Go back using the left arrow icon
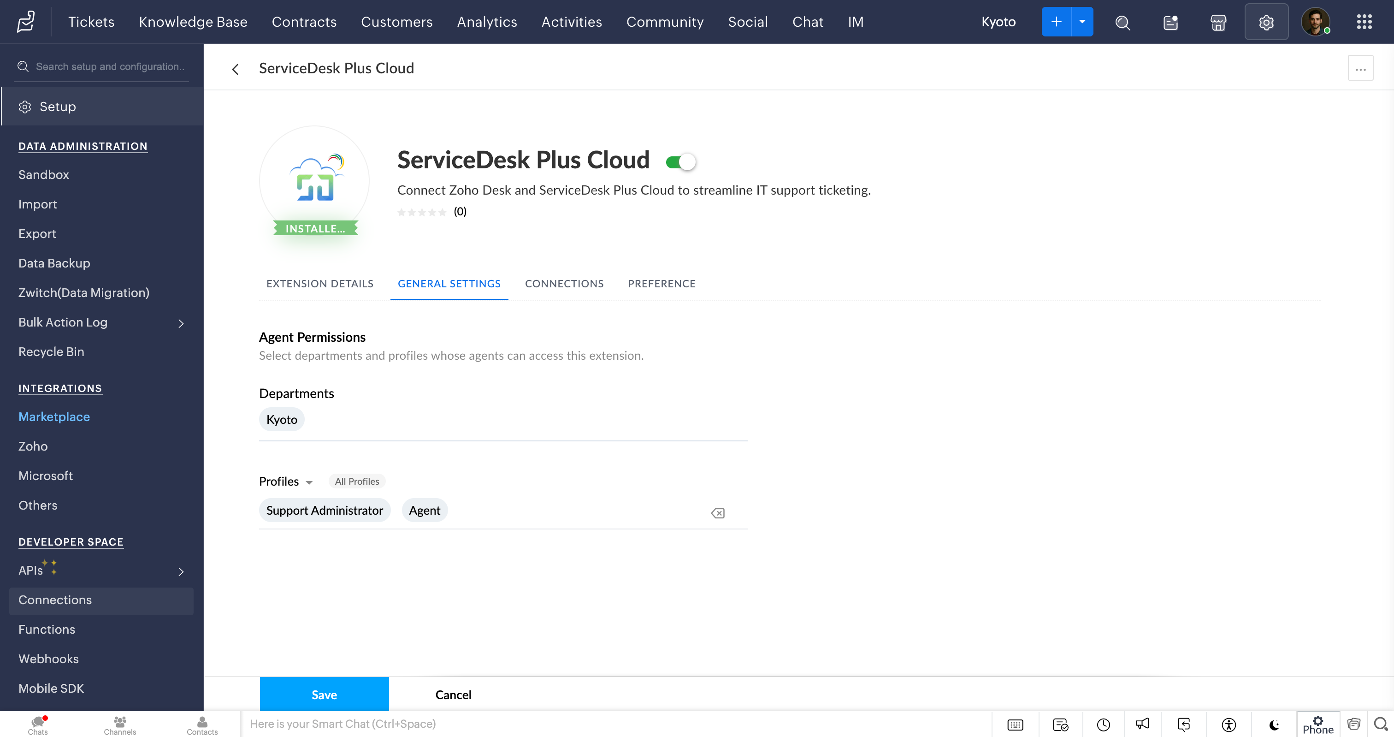The width and height of the screenshot is (1394, 737). [x=235, y=69]
